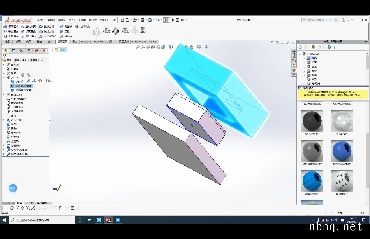The height and width of the screenshot is (239, 370).
Task: Click the Move Face tool in the ribbon
Action: [66, 36]
